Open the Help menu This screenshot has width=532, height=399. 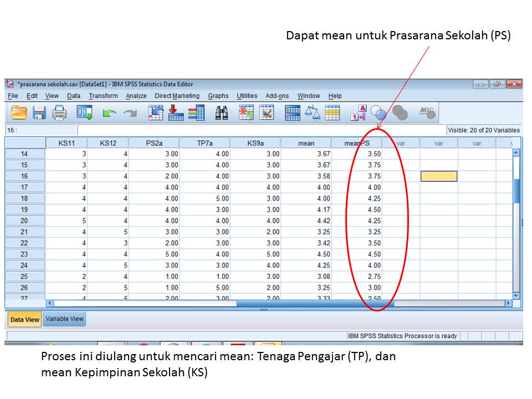click(x=335, y=96)
